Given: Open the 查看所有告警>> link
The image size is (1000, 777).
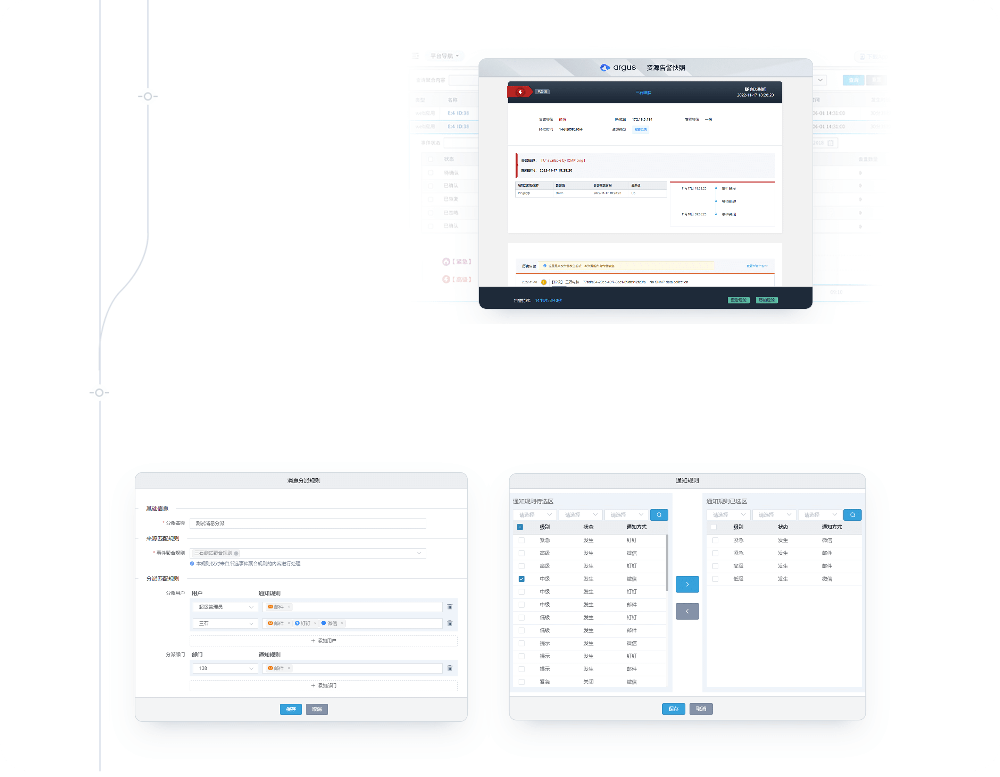Looking at the screenshot, I should click(757, 266).
